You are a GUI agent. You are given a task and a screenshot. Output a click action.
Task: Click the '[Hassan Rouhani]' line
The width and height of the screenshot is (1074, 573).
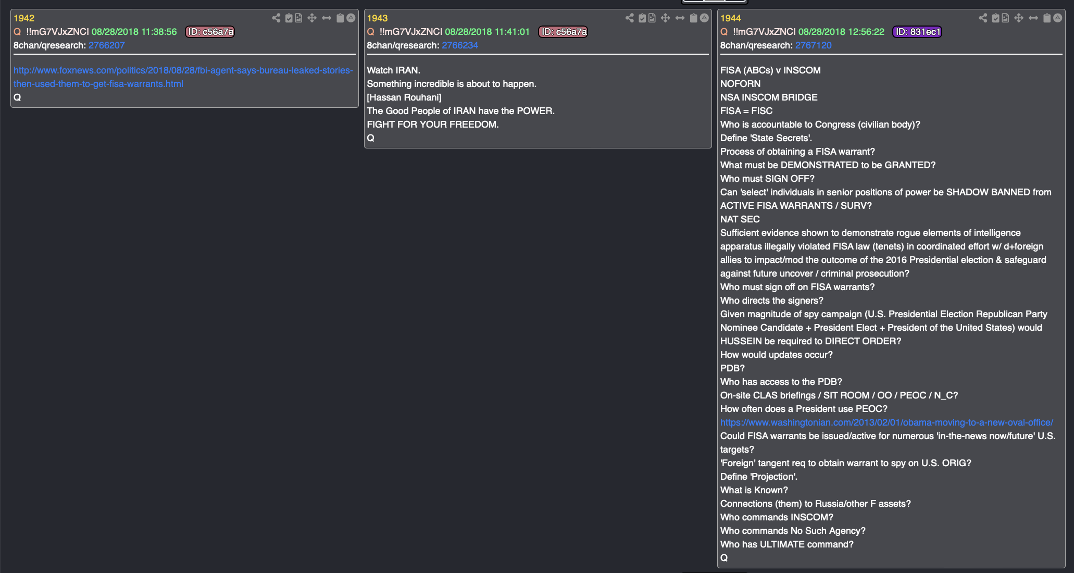click(404, 97)
